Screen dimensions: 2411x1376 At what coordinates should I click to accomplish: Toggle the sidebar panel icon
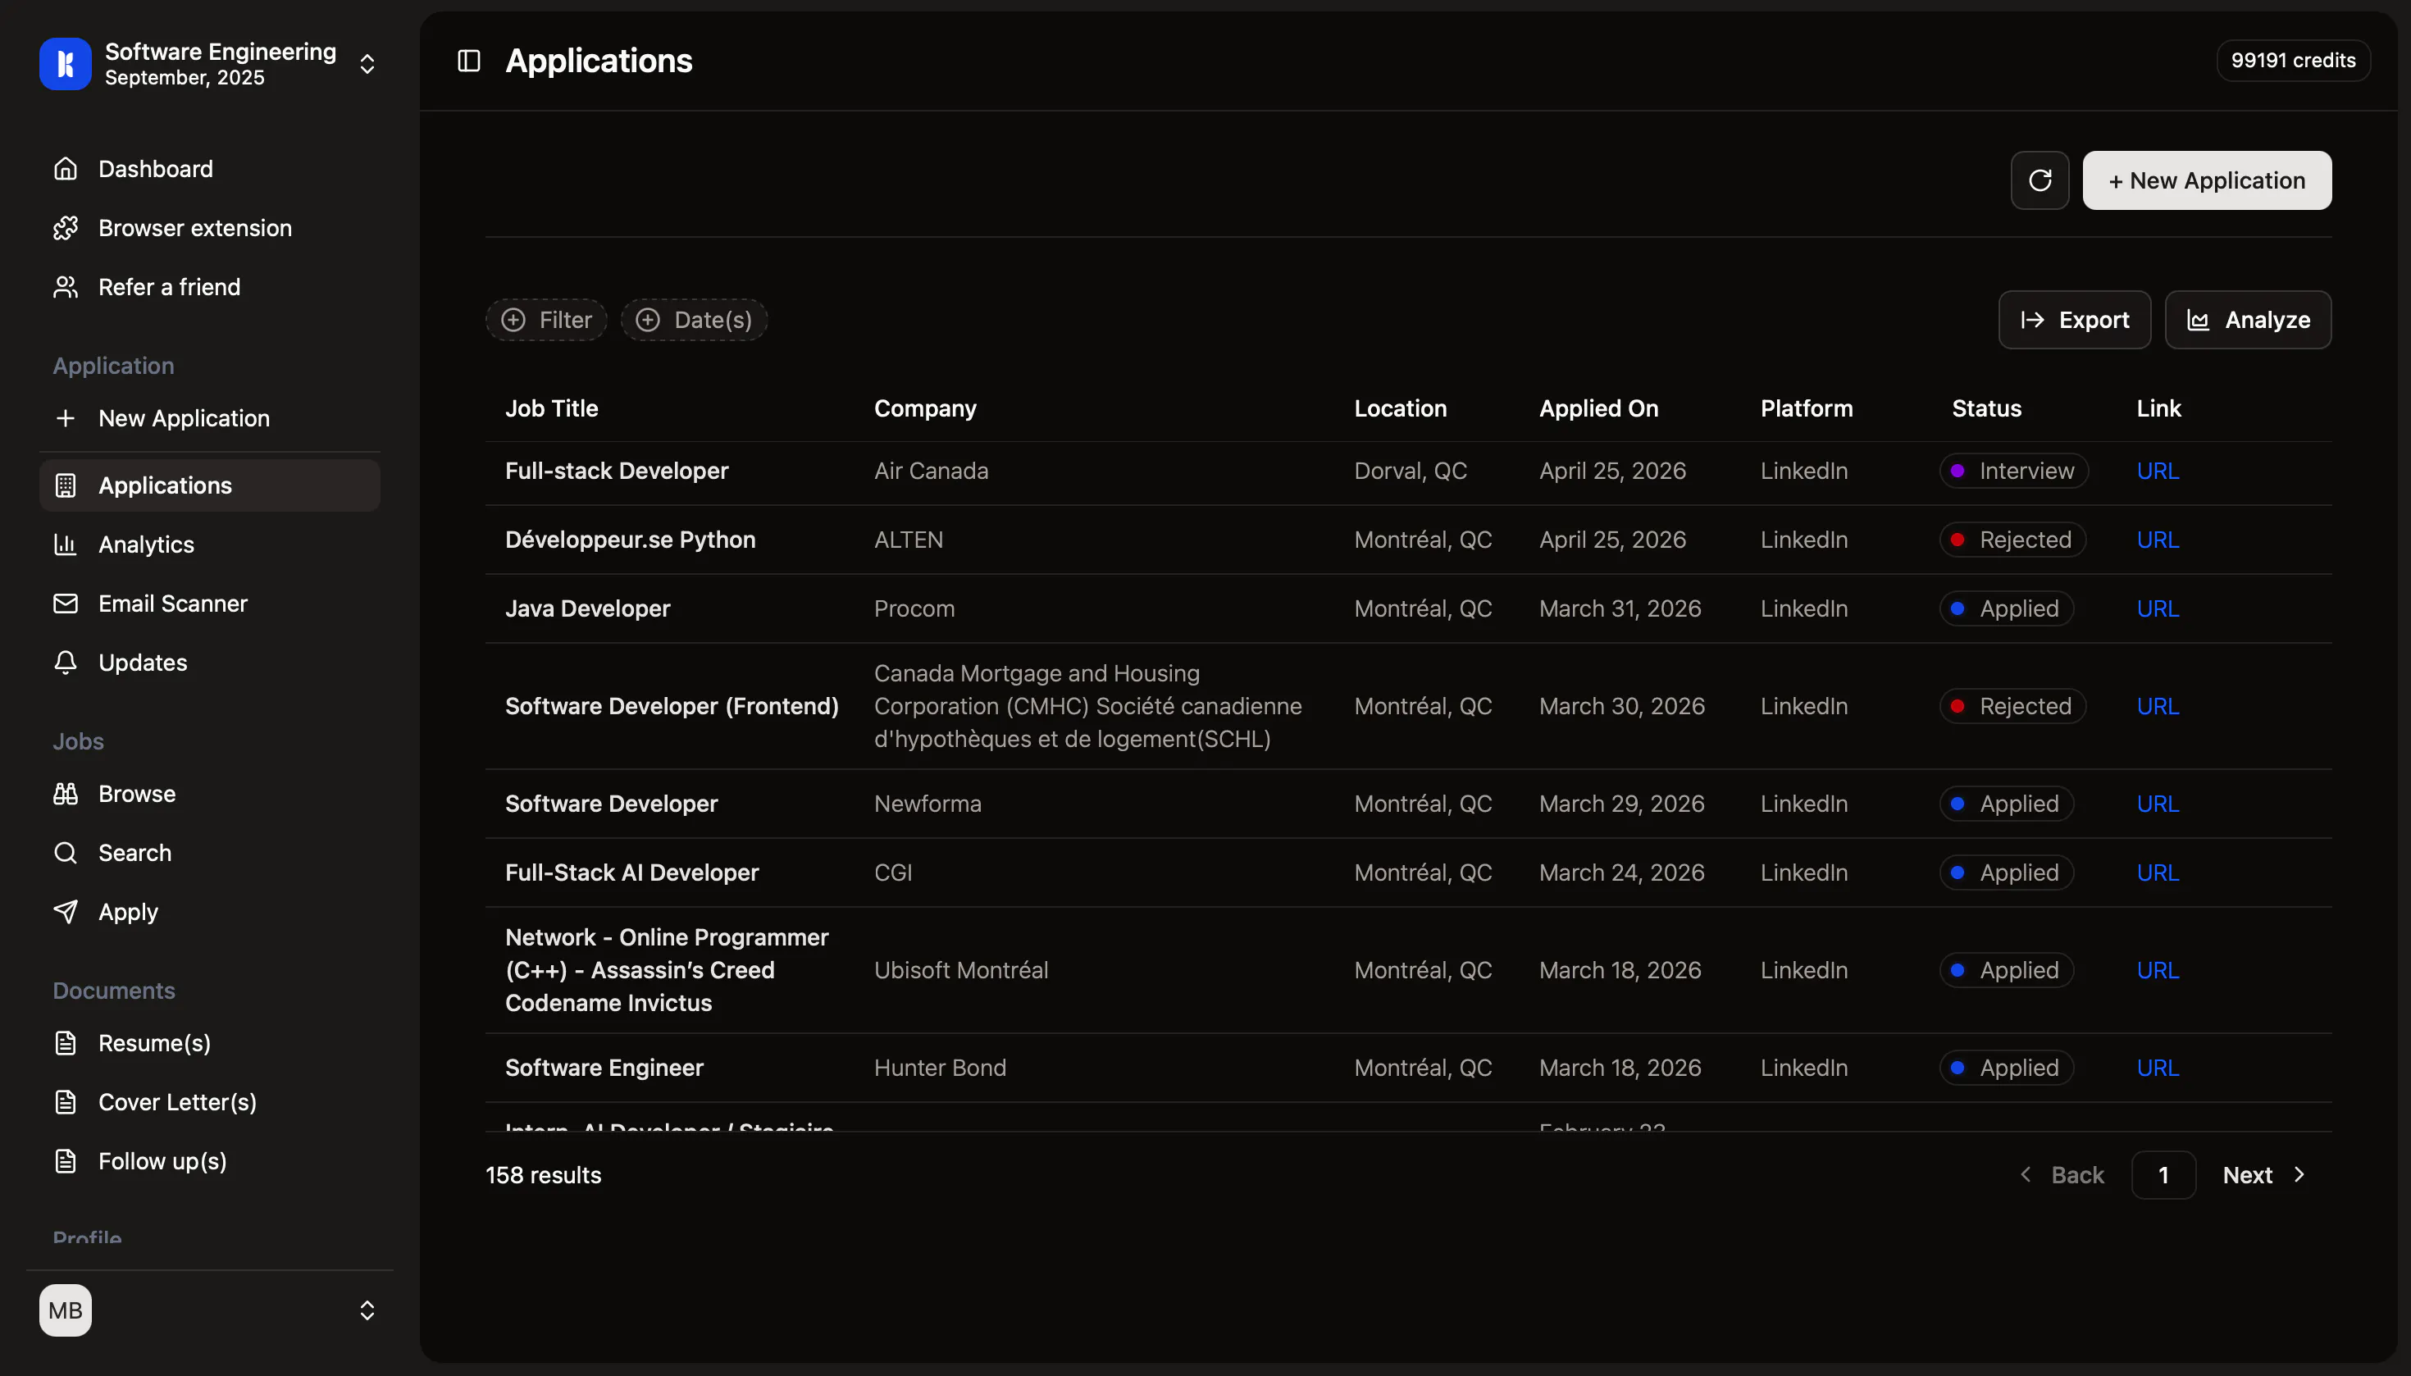point(469,61)
